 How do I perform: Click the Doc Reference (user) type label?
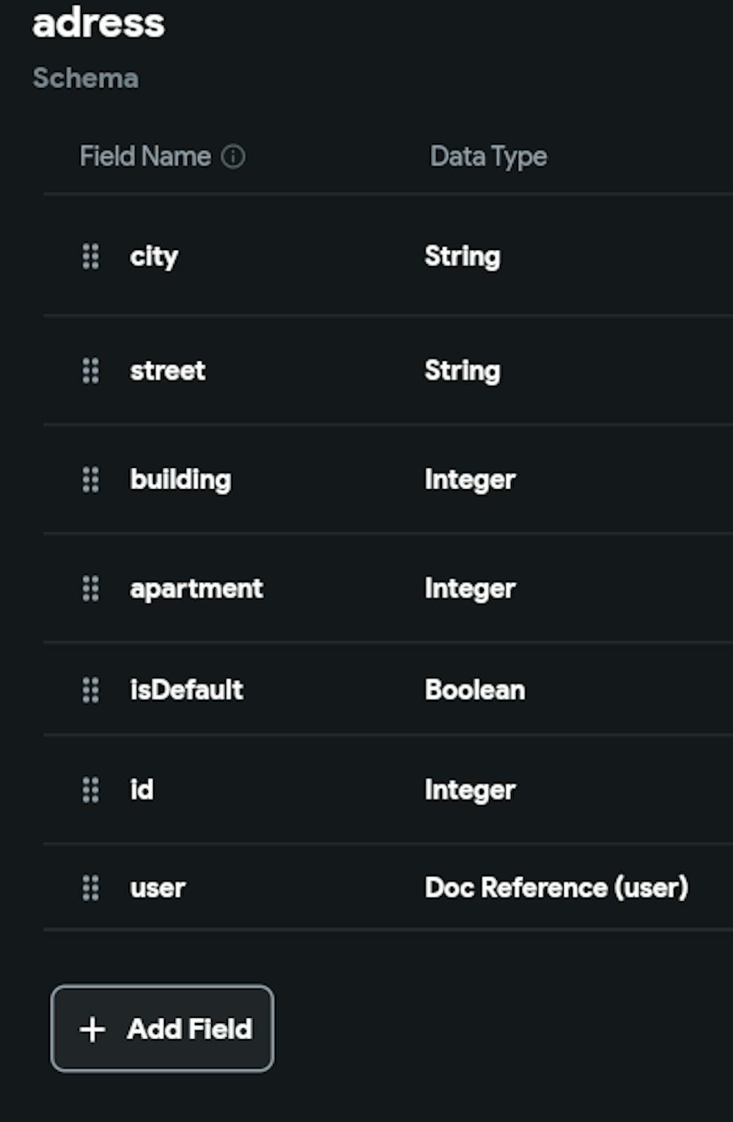coord(556,887)
